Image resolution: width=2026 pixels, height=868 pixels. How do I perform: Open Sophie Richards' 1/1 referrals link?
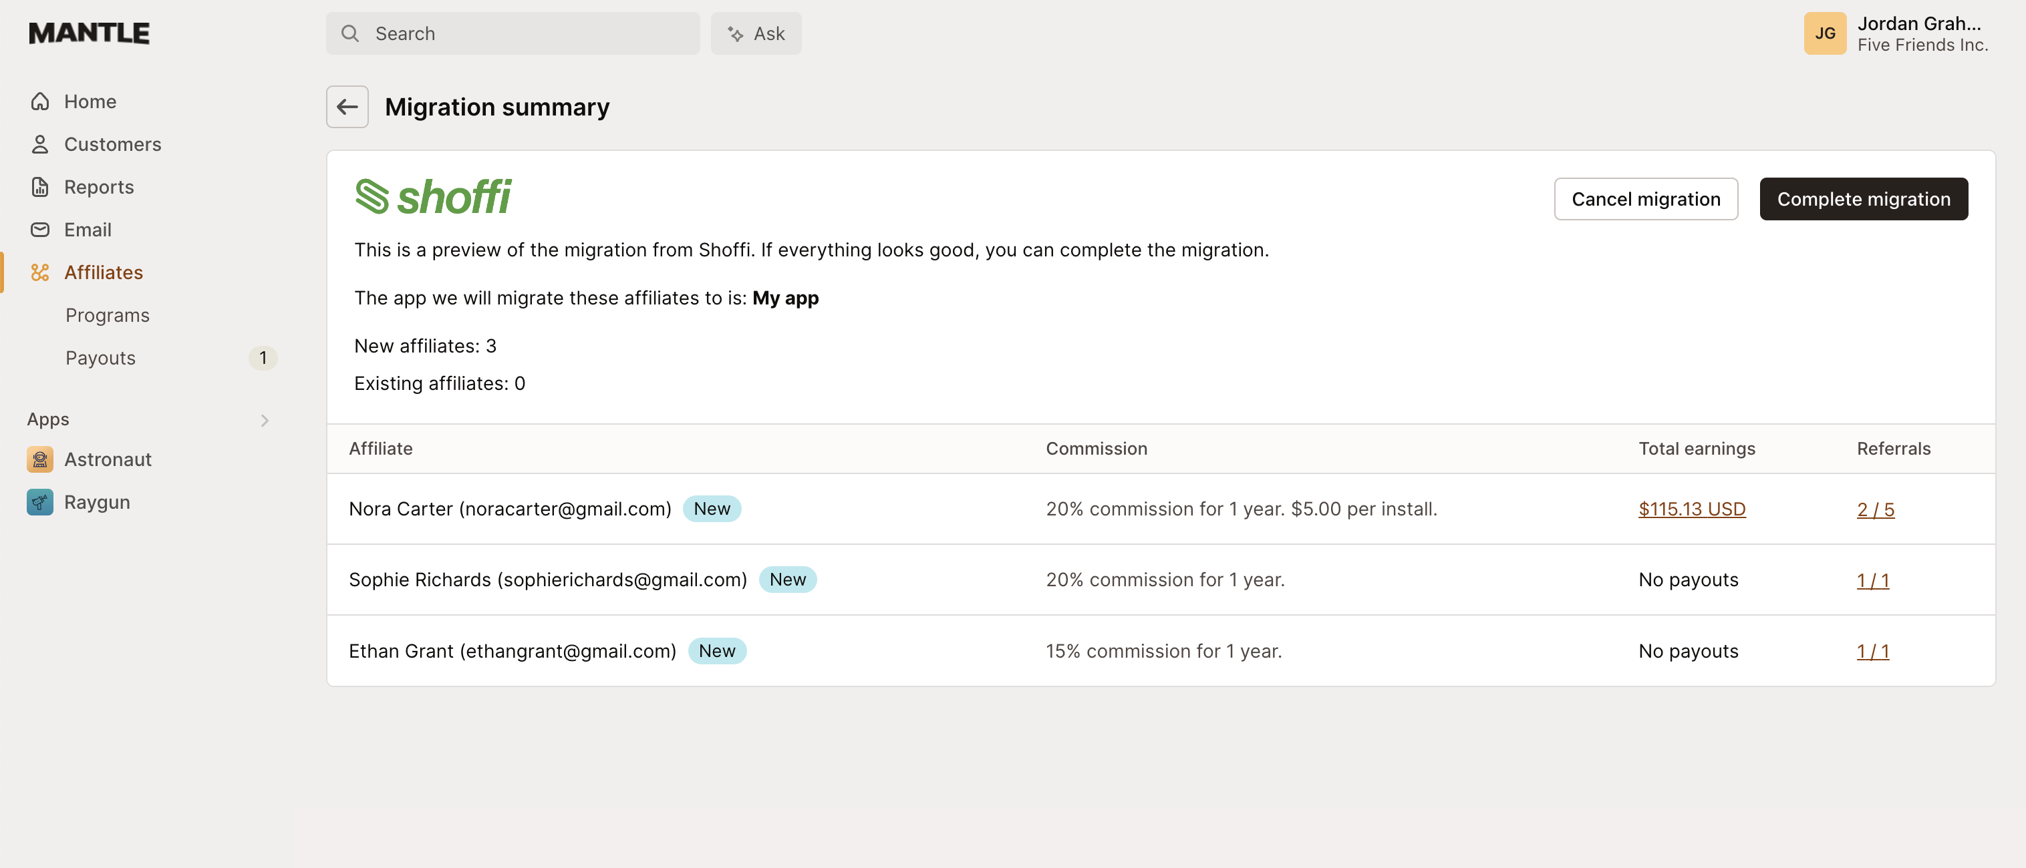pyautogui.click(x=1874, y=580)
